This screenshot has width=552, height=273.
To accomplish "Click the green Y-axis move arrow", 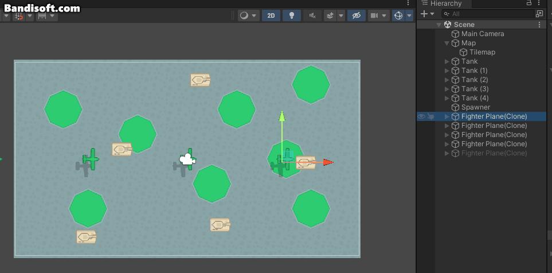I will coord(281,116).
